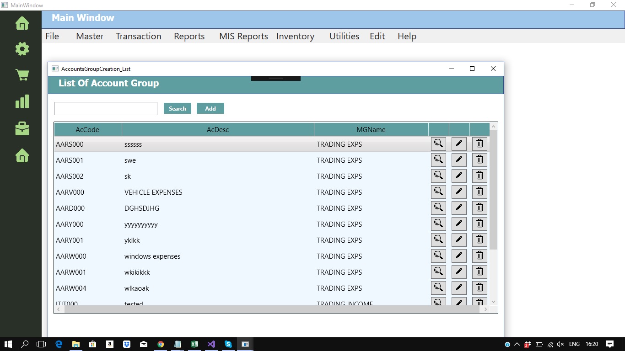Launch Excel from the taskbar

(194, 344)
